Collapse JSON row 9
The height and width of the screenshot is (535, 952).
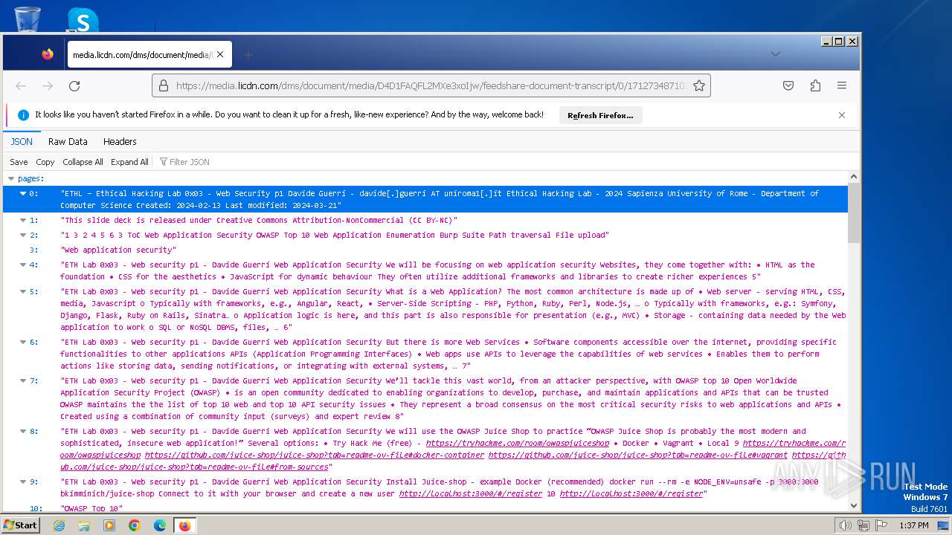coord(23,482)
